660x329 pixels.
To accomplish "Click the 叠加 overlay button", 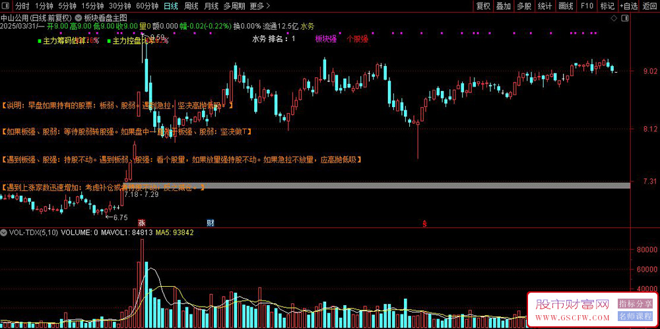I will 503,6.
